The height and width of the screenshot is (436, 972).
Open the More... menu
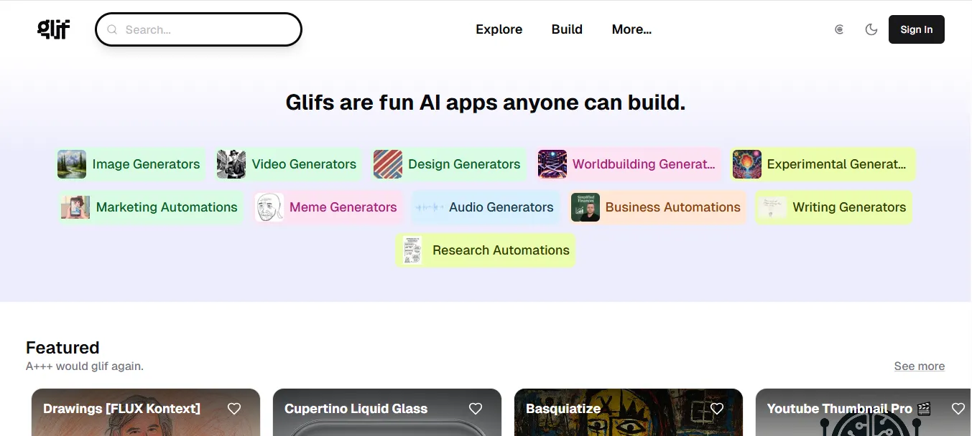tap(631, 29)
